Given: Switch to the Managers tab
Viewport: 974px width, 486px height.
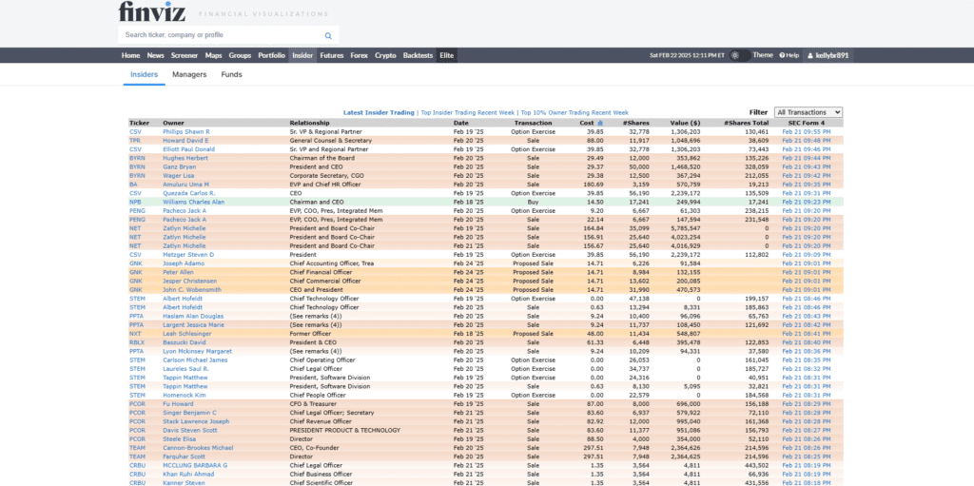Looking at the screenshot, I should (189, 74).
